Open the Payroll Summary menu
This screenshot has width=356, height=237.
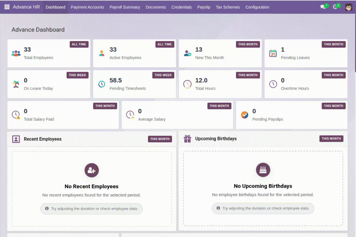coord(125,7)
